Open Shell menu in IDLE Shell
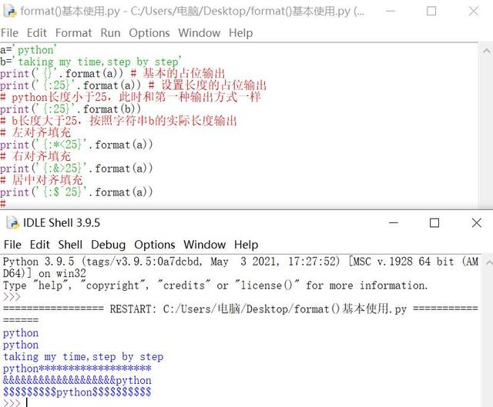This screenshot has width=493, height=407. coord(70,245)
